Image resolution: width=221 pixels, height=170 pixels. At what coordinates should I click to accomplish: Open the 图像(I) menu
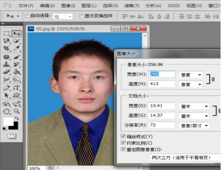[68, 6]
